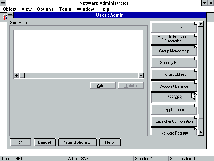Open the View menu
This screenshot has width=214, height=161.
pos(27,9)
